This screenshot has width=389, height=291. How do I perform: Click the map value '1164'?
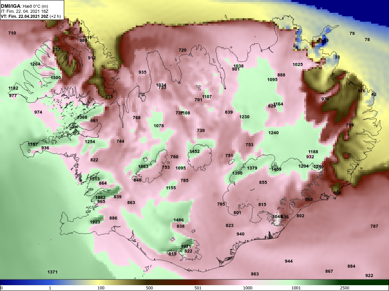(x=278, y=104)
